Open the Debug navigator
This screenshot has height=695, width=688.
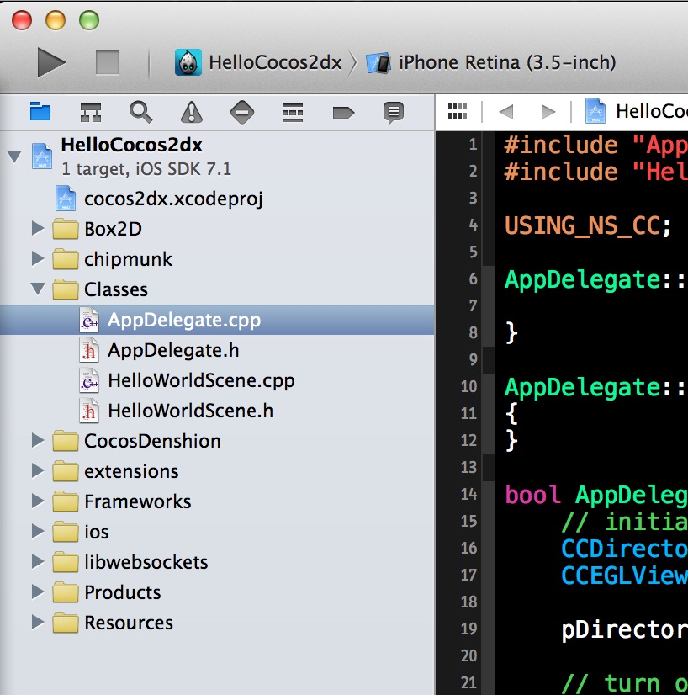[293, 113]
